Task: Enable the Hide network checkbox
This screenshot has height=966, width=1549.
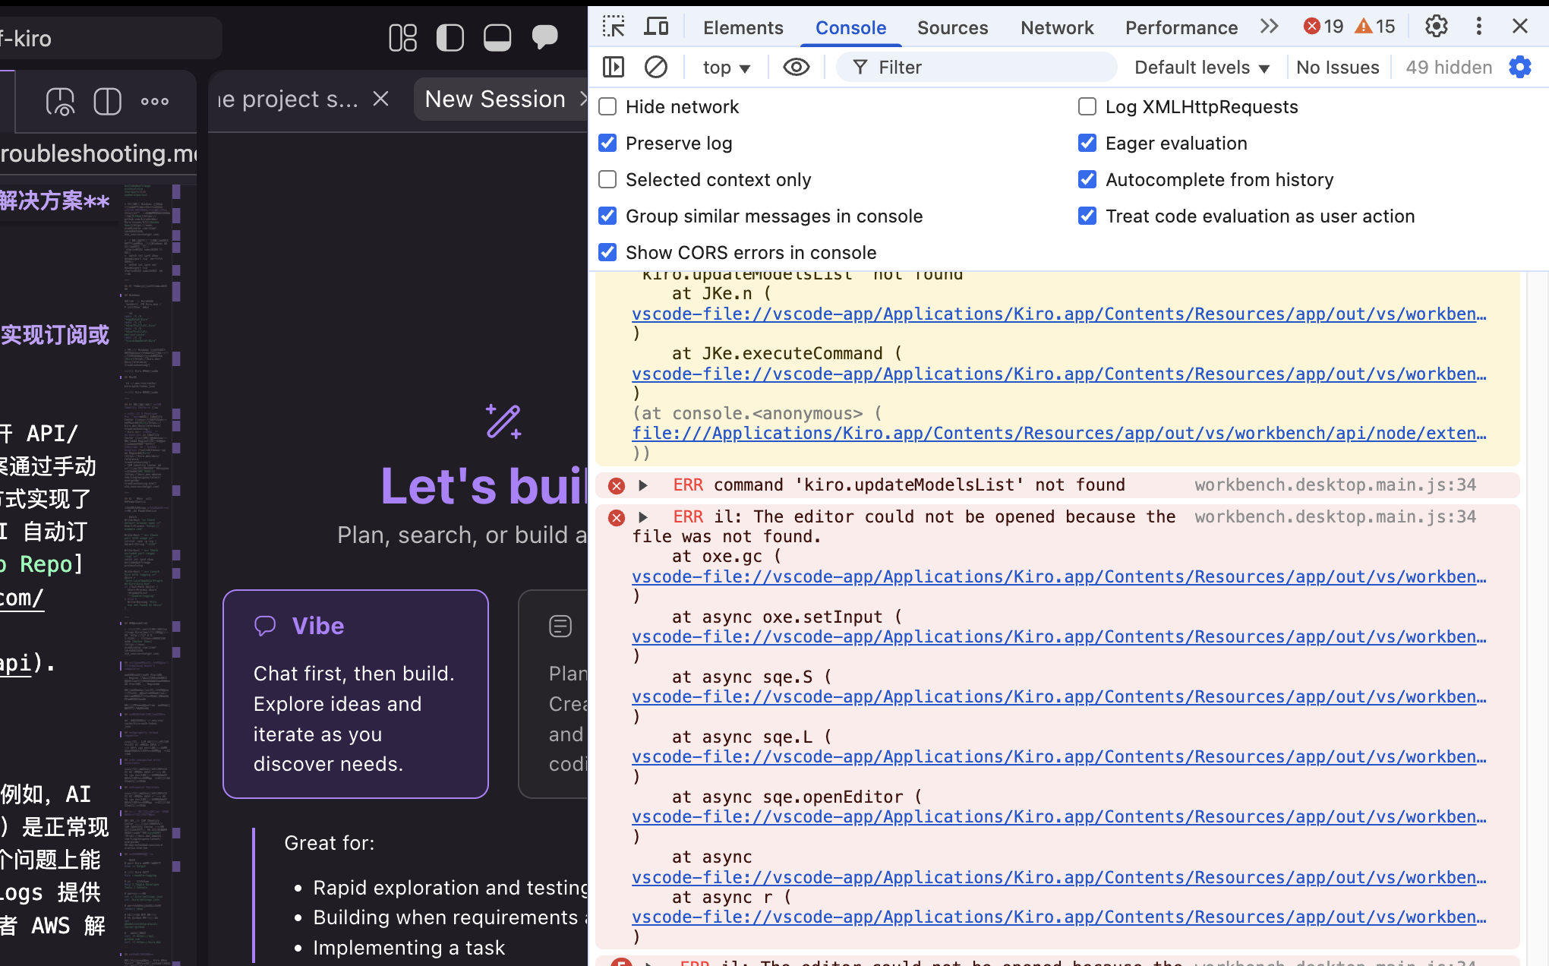Action: coord(607,107)
